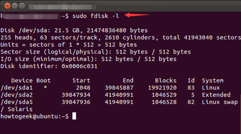Click the blurred username at the first prompt
This screenshot has height=134, width=241.
tap(31, 16)
